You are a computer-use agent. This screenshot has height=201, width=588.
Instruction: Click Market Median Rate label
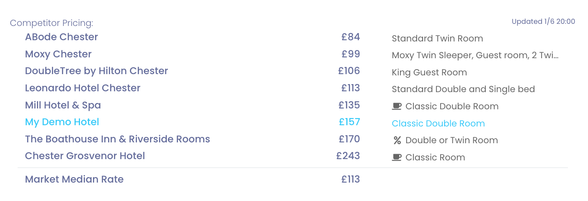(x=74, y=179)
